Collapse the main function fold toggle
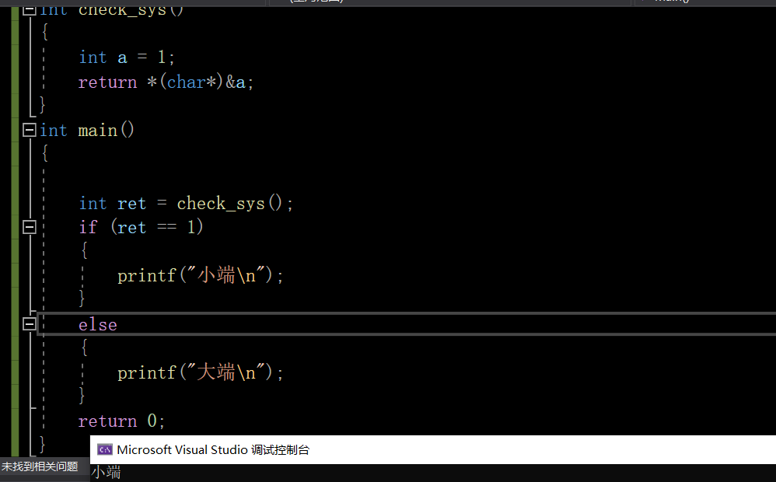Screen dimensions: 776x482 (x=30, y=130)
